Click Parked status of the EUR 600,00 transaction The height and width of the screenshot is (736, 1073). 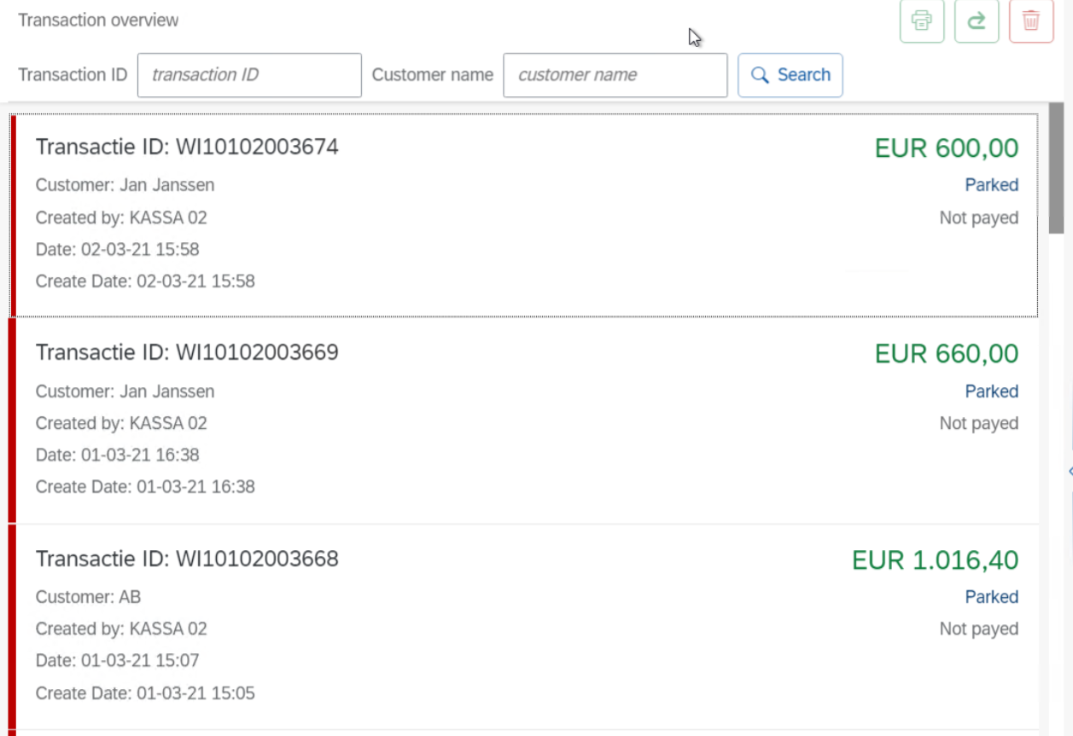991,185
